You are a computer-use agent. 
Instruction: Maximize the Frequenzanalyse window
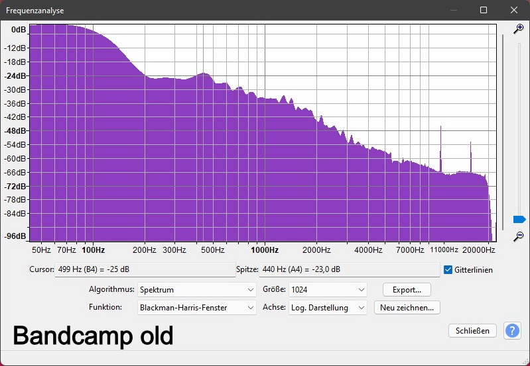click(x=484, y=10)
